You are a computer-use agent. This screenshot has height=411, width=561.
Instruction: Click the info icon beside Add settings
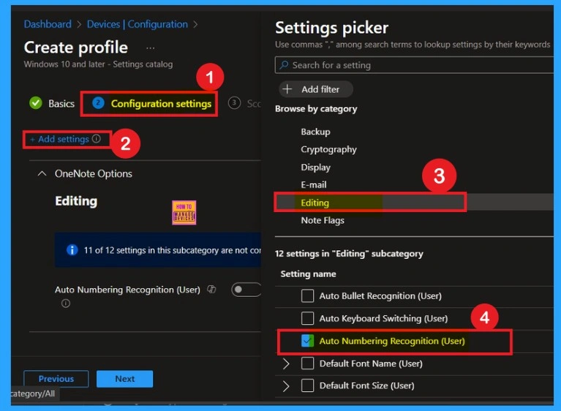point(97,139)
